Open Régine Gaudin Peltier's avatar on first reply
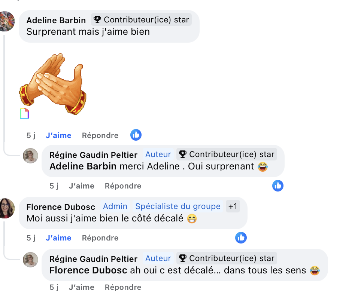 30,156
